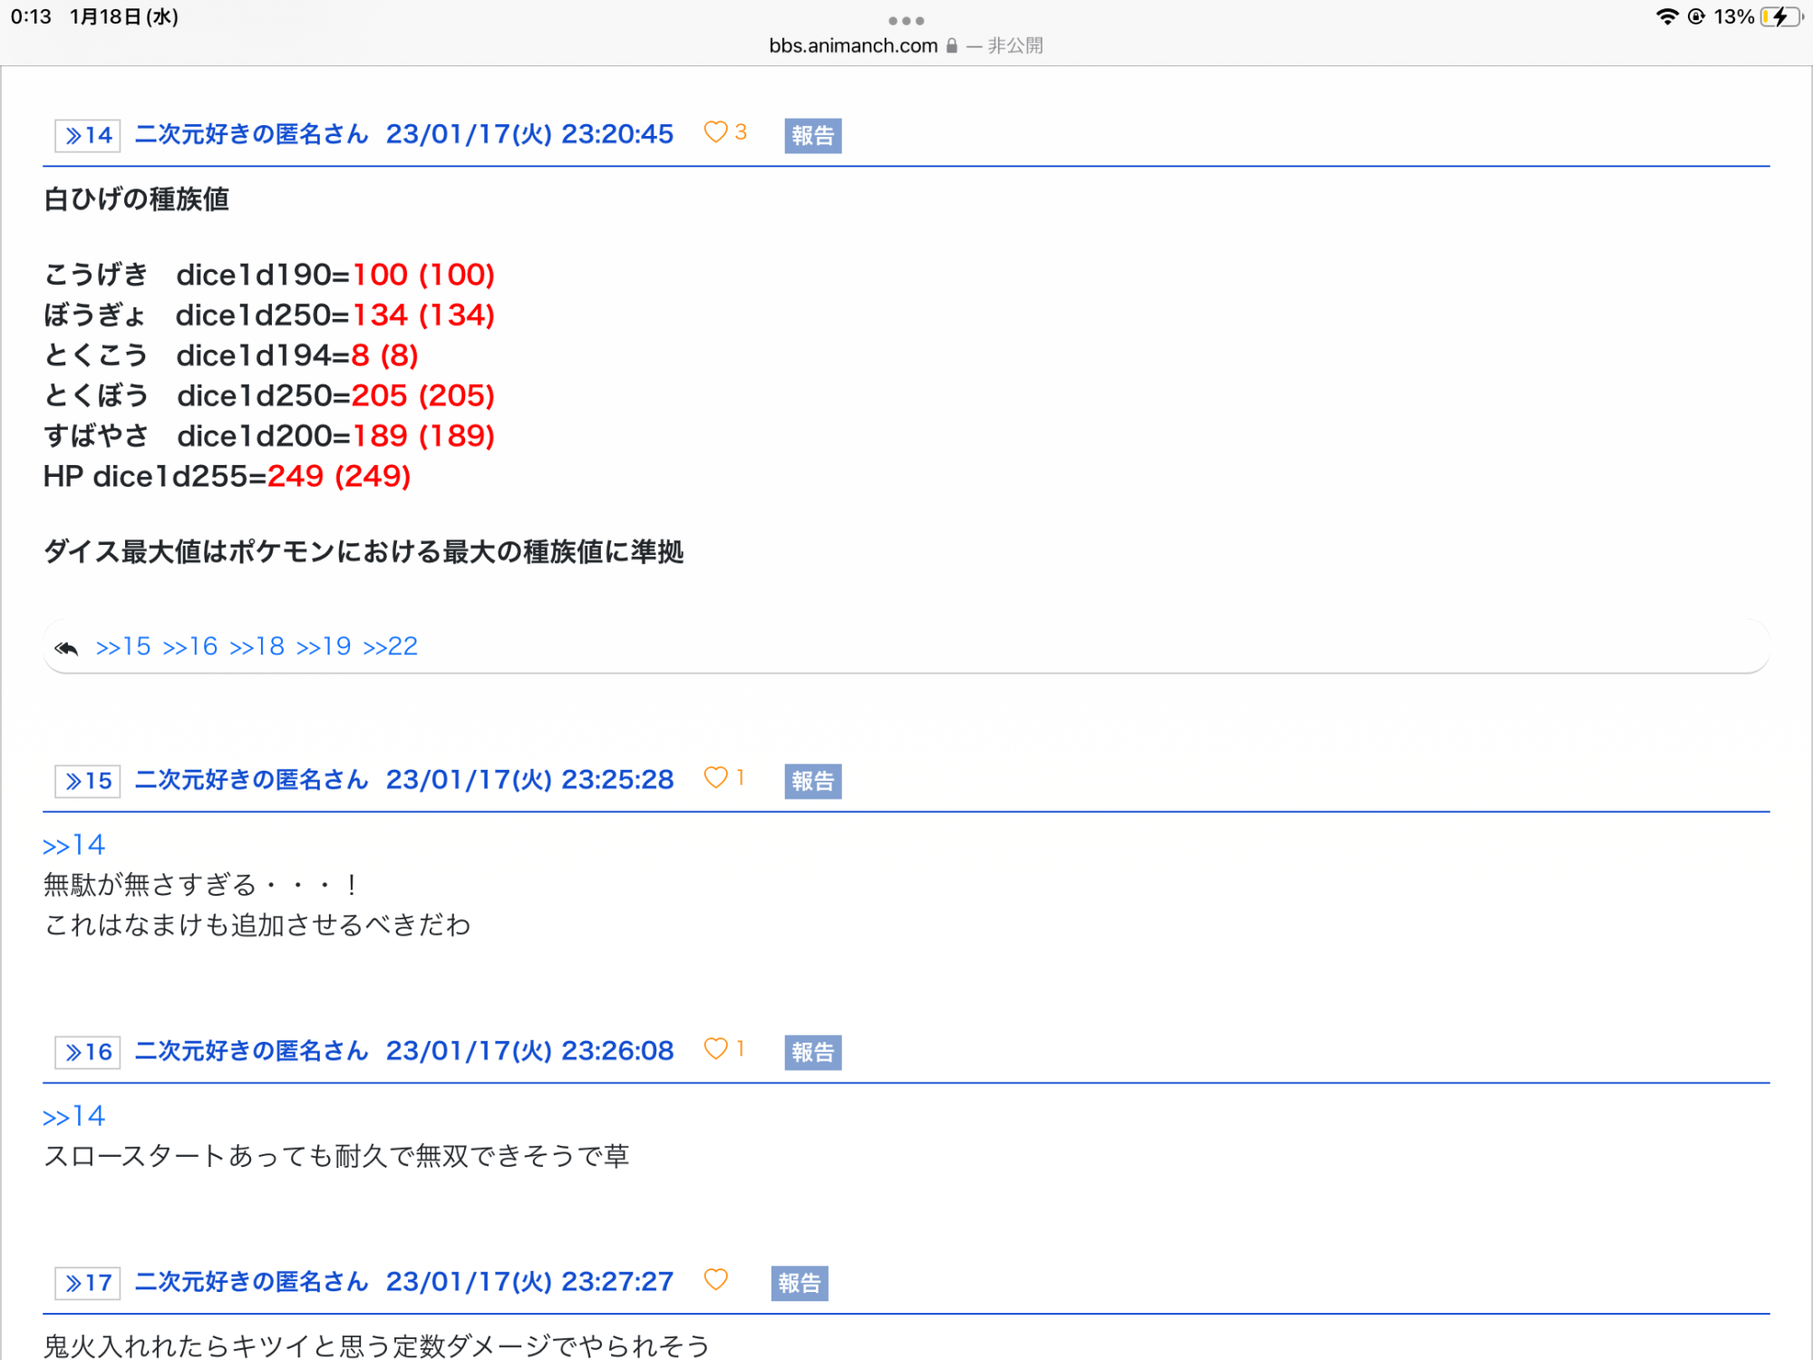The image size is (1813, 1360).
Task: Open post number >>17 anchor box
Action: pos(88,1284)
